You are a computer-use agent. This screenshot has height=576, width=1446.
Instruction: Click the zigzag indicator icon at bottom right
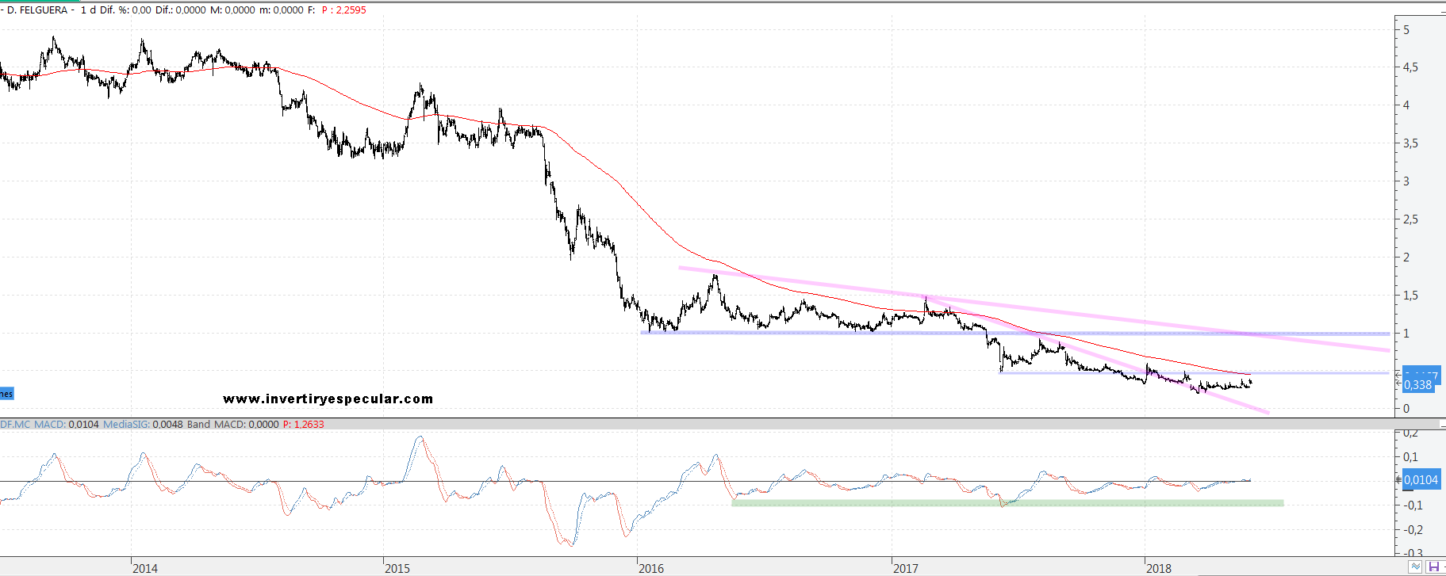1415,566
